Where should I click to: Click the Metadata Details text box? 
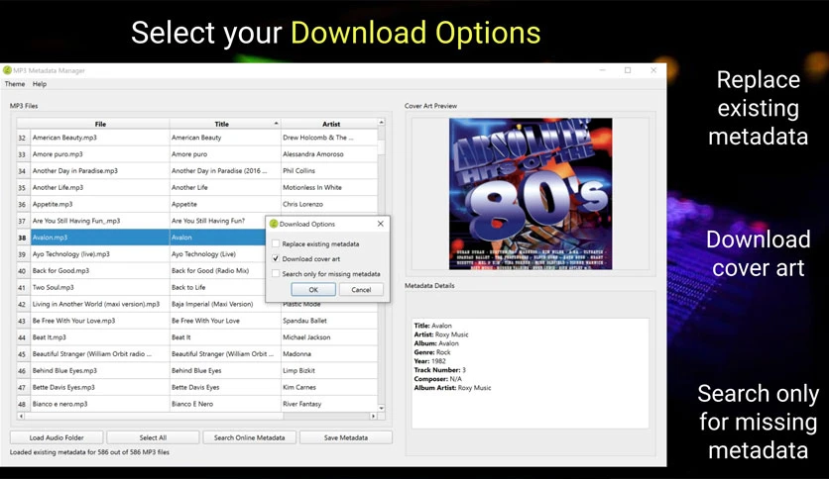[531, 373]
